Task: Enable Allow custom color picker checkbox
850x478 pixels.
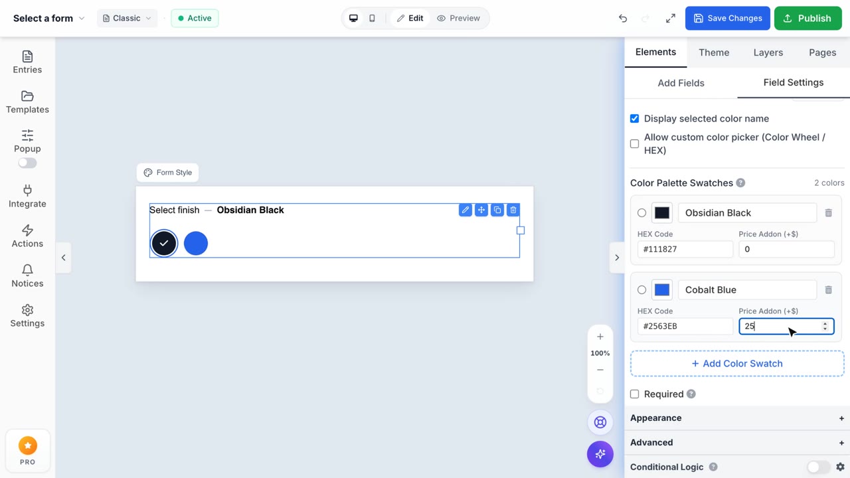Action: 634,143
